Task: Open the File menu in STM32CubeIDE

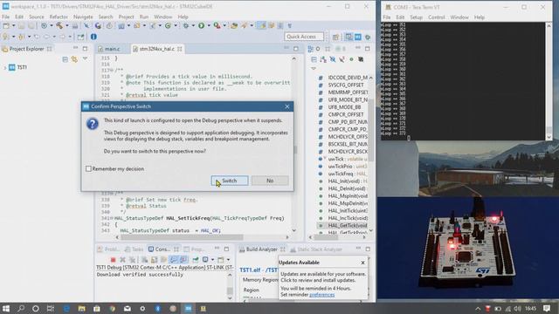Action: (6, 17)
